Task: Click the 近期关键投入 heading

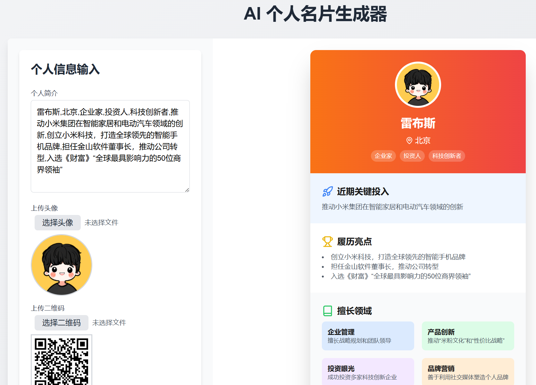Action: 363,192
